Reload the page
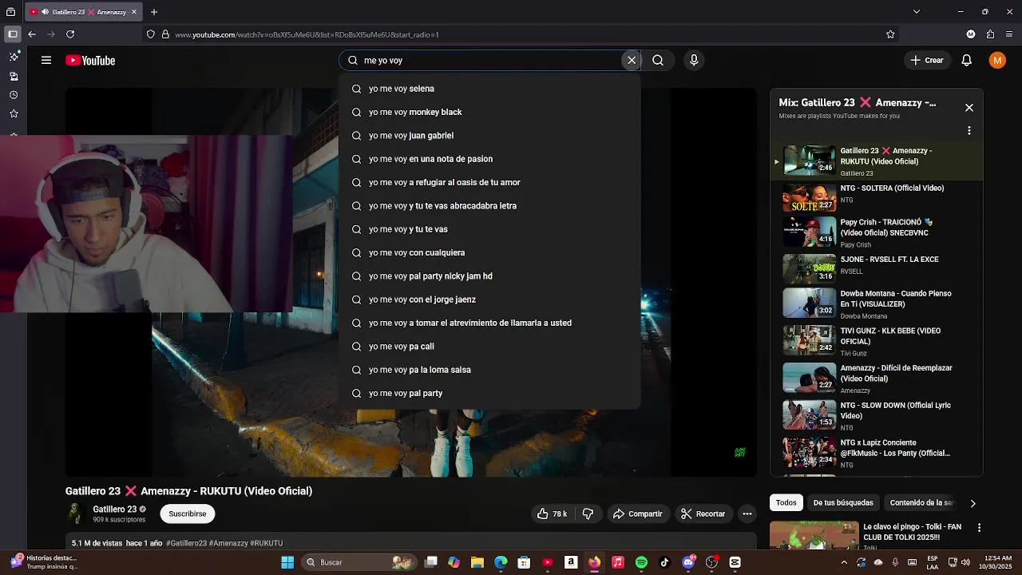1022x575 pixels. click(70, 34)
